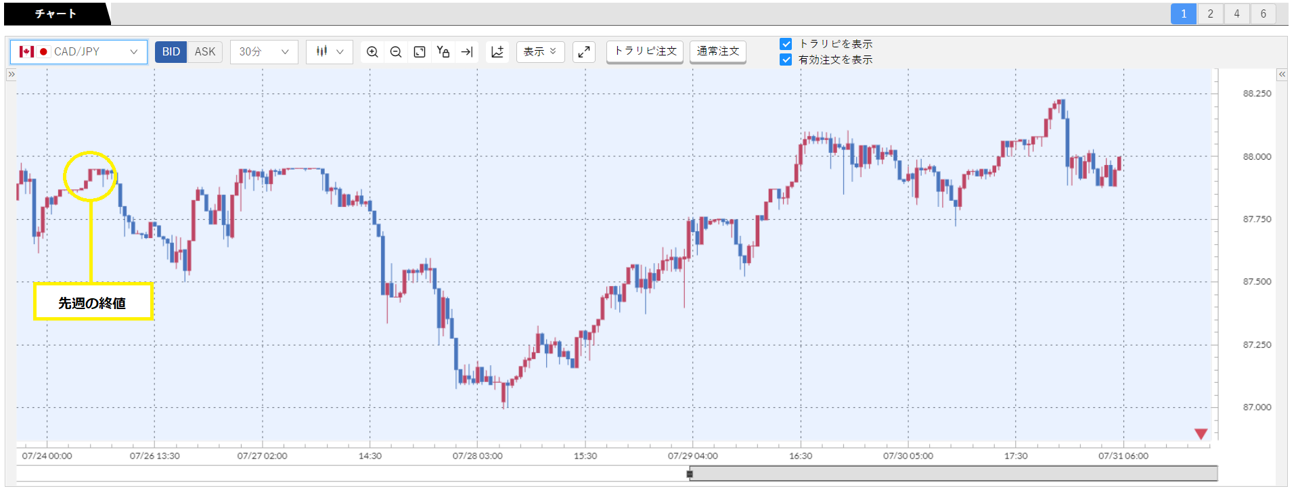
Task: Click the 87.750 price axis label
Action: [x=1257, y=219]
